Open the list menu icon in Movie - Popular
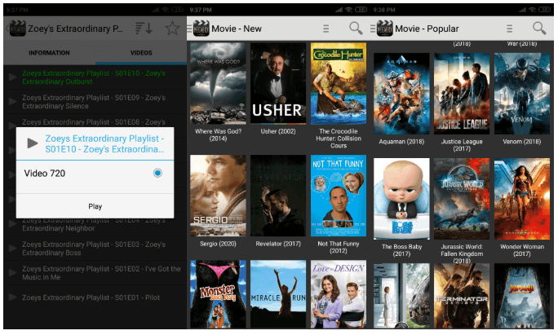 pyautogui.click(x=509, y=29)
